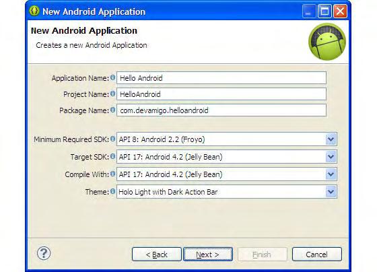Open the Minimum Required SDK dropdown arrow

coord(331,139)
